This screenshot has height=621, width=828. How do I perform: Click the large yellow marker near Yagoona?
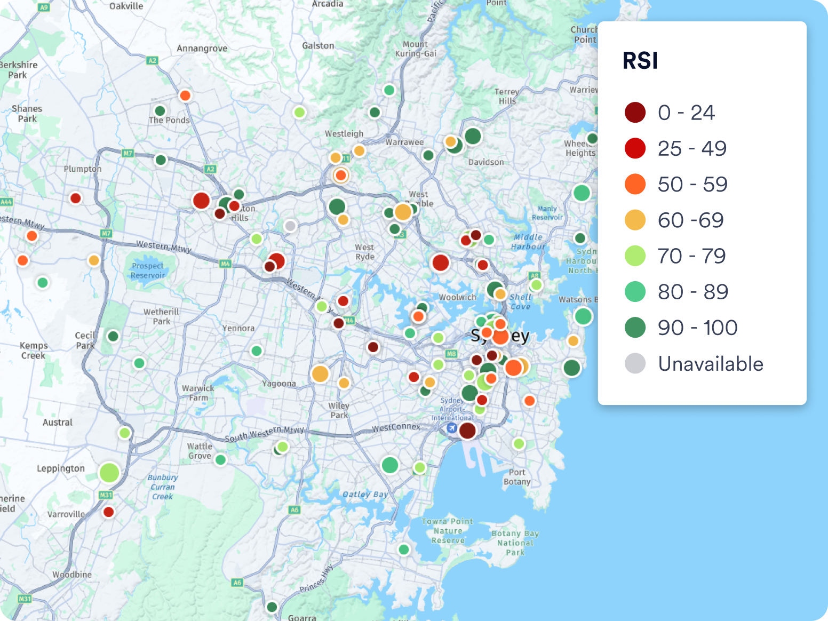point(320,374)
